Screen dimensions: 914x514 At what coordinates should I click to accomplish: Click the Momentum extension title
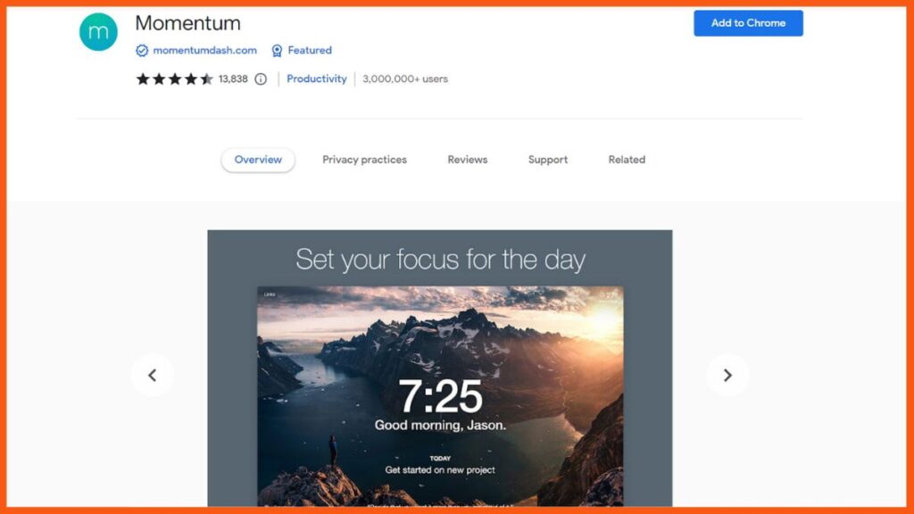[187, 23]
